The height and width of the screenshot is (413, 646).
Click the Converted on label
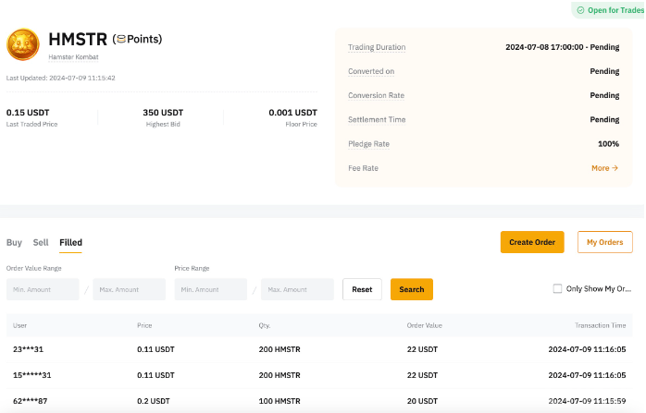pyautogui.click(x=371, y=71)
